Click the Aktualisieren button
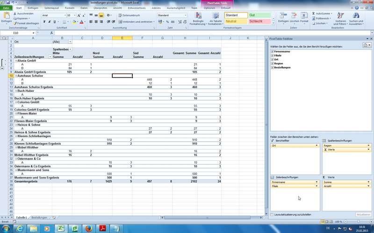Screen dimensions: 374x233 (364, 214)
